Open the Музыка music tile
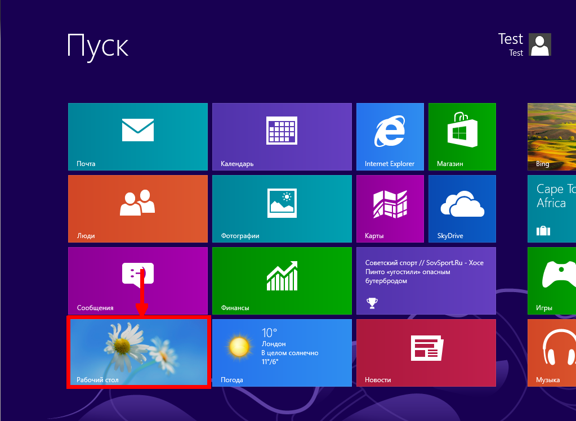The width and height of the screenshot is (576, 421). (x=552, y=353)
